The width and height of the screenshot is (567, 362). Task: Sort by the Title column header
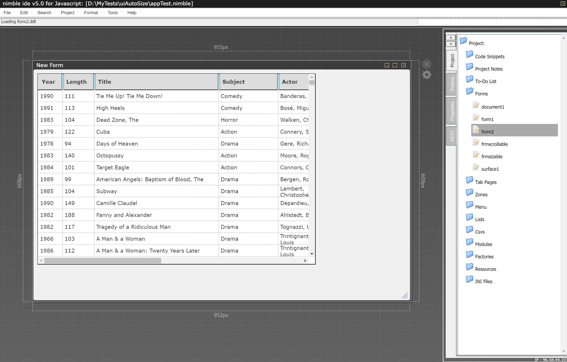(x=156, y=82)
